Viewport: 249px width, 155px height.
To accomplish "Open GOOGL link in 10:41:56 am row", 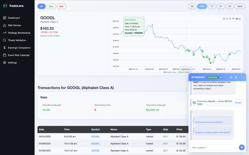I will tap(95, 144).
